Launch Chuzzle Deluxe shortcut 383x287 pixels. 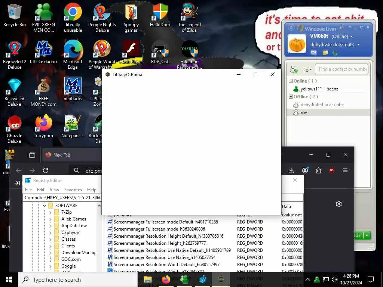coord(15,129)
